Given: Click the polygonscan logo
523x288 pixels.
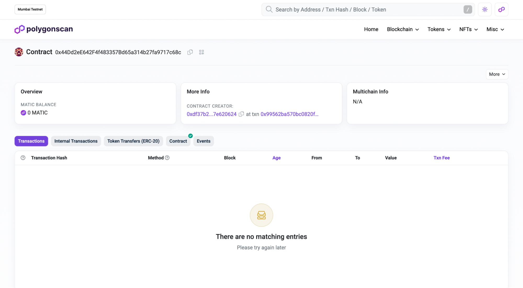Looking at the screenshot, I should pos(44,29).
